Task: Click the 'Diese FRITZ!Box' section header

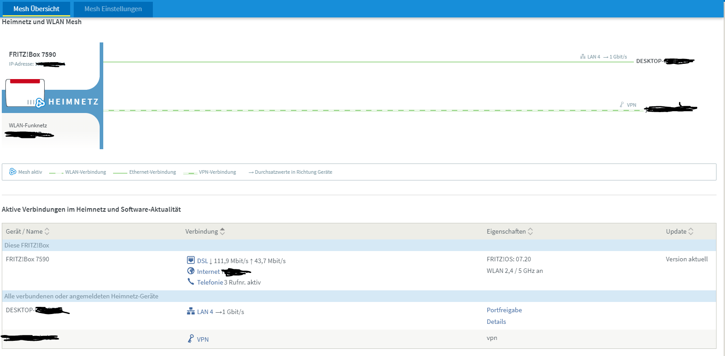Action: click(27, 245)
